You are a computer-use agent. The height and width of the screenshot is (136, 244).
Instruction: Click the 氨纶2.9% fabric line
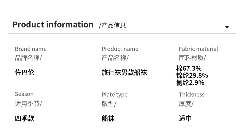pos(190,83)
